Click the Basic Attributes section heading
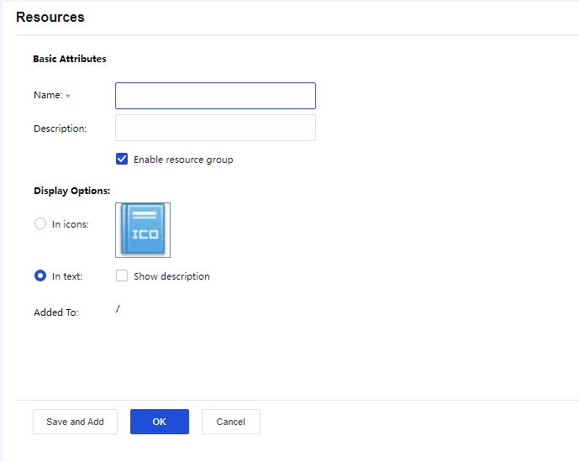The width and height of the screenshot is (579, 462). coord(70,59)
